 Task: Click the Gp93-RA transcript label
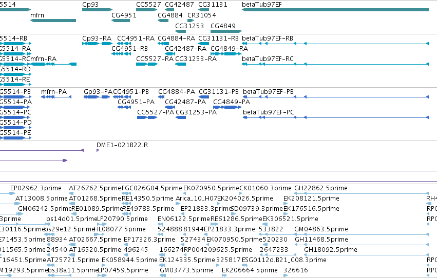coord(97,38)
